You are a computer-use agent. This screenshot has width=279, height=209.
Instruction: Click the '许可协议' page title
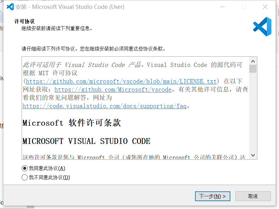(25, 21)
